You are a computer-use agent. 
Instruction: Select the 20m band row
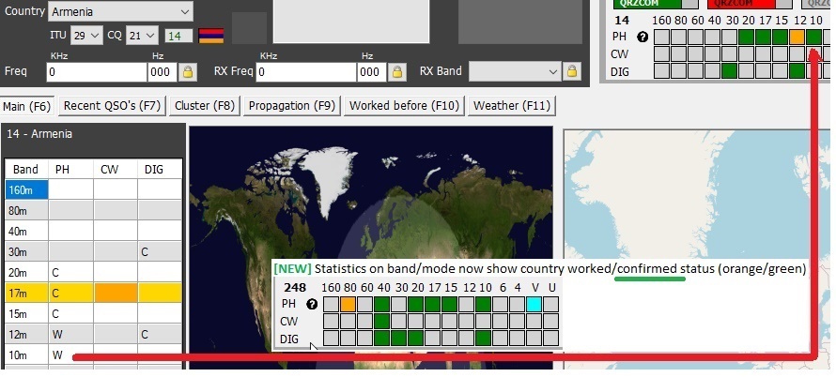point(94,273)
